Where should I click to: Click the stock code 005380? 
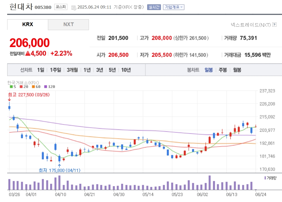point(43,7)
